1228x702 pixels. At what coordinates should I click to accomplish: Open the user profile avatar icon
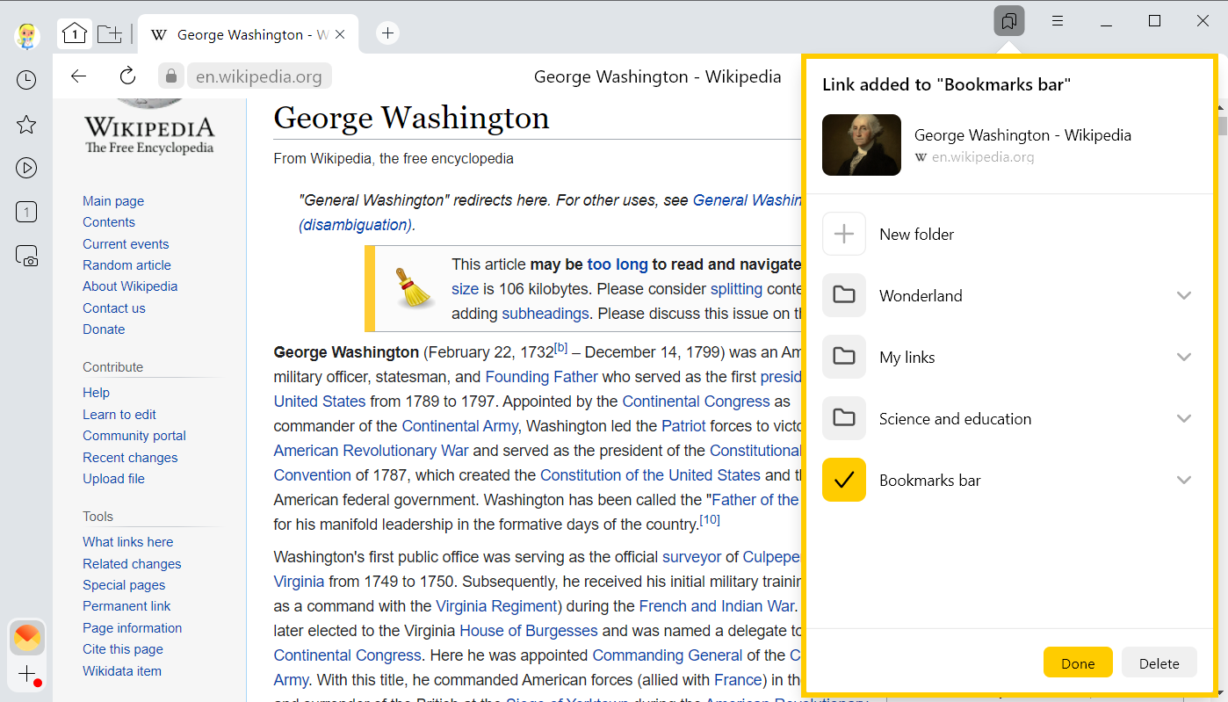(x=26, y=35)
